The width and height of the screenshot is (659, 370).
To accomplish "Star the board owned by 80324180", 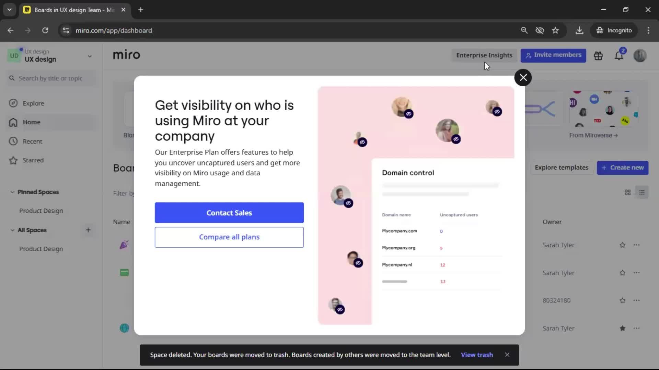I will 623,300.
